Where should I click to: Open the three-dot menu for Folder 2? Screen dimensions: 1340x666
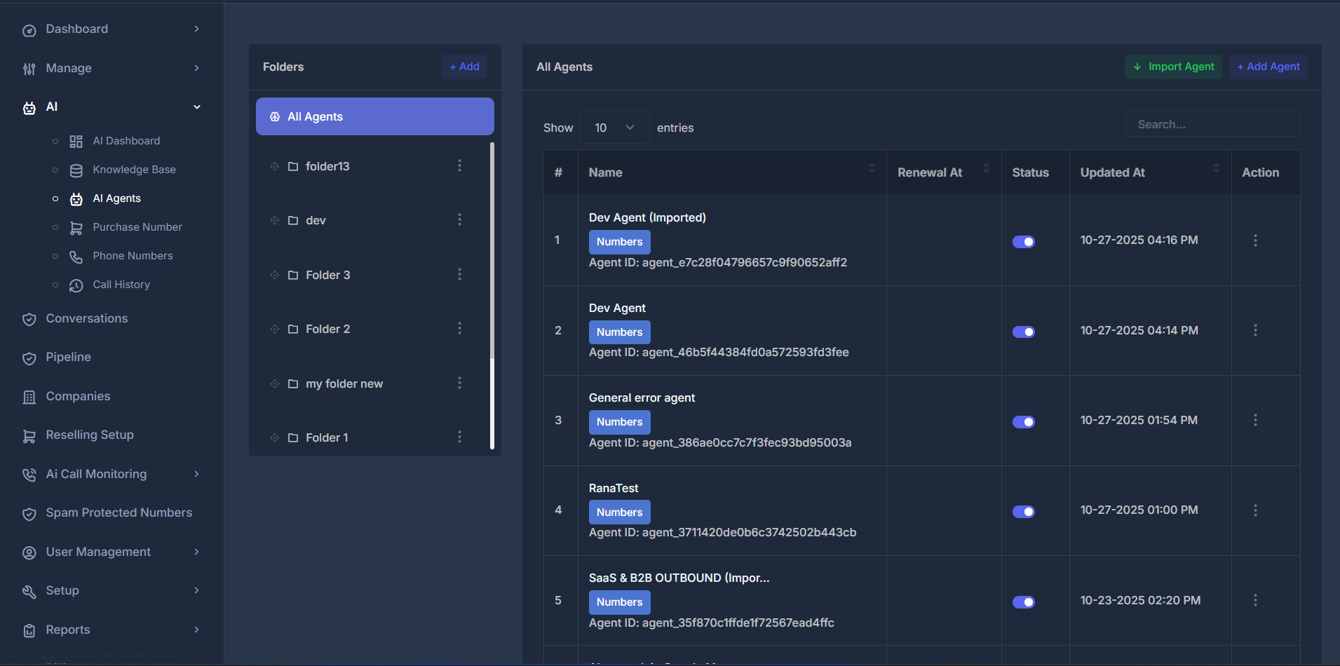(459, 328)
